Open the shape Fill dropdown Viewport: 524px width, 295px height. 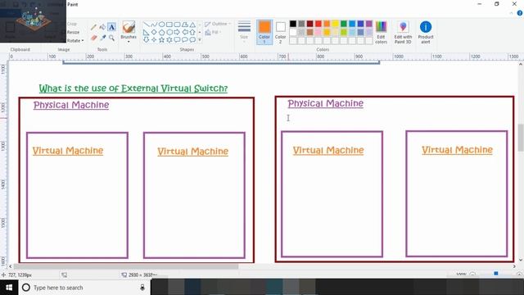213,33
